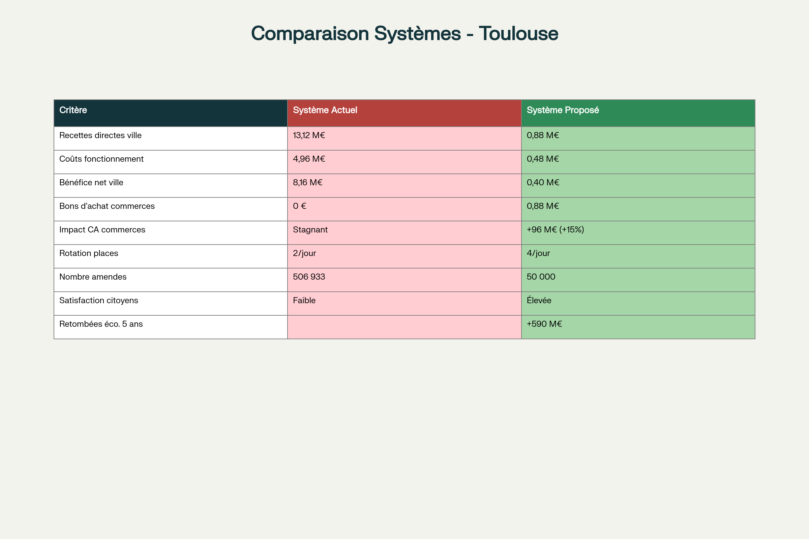This screenshot has height=539, width=809.
Task: Select the 4,96 M€ cell
Action: (x=309, y=159)
